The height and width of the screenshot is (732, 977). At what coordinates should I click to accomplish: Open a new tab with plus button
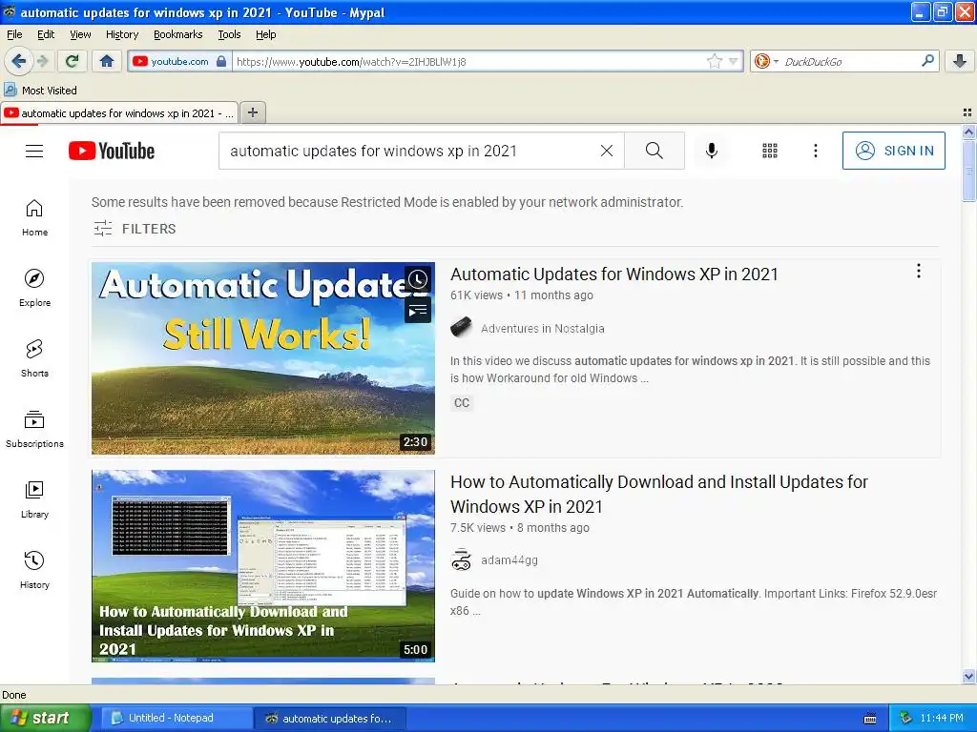click(x=252, y=112)
